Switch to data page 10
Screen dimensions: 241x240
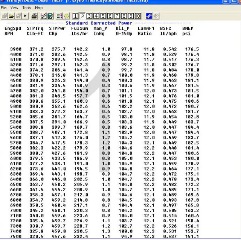[138, 16]
